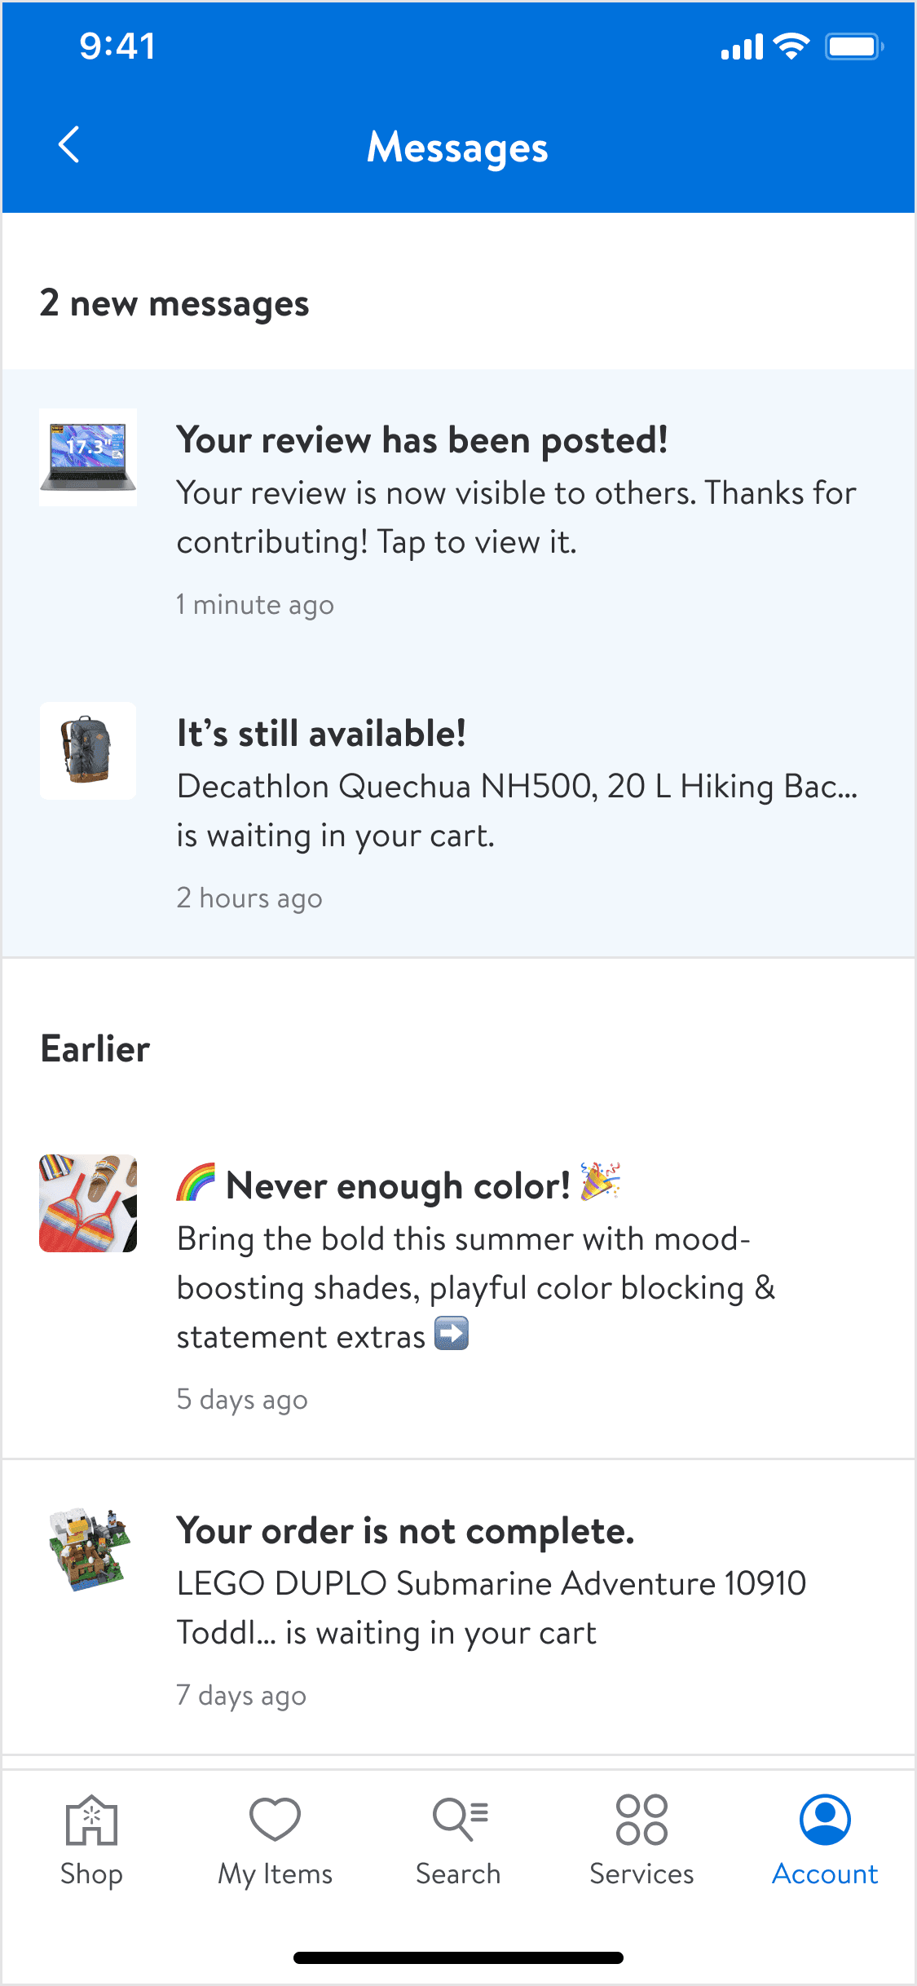Open the Services four-circles icon
This screenshot has width=917, height=1986.
coord(641,1820)
